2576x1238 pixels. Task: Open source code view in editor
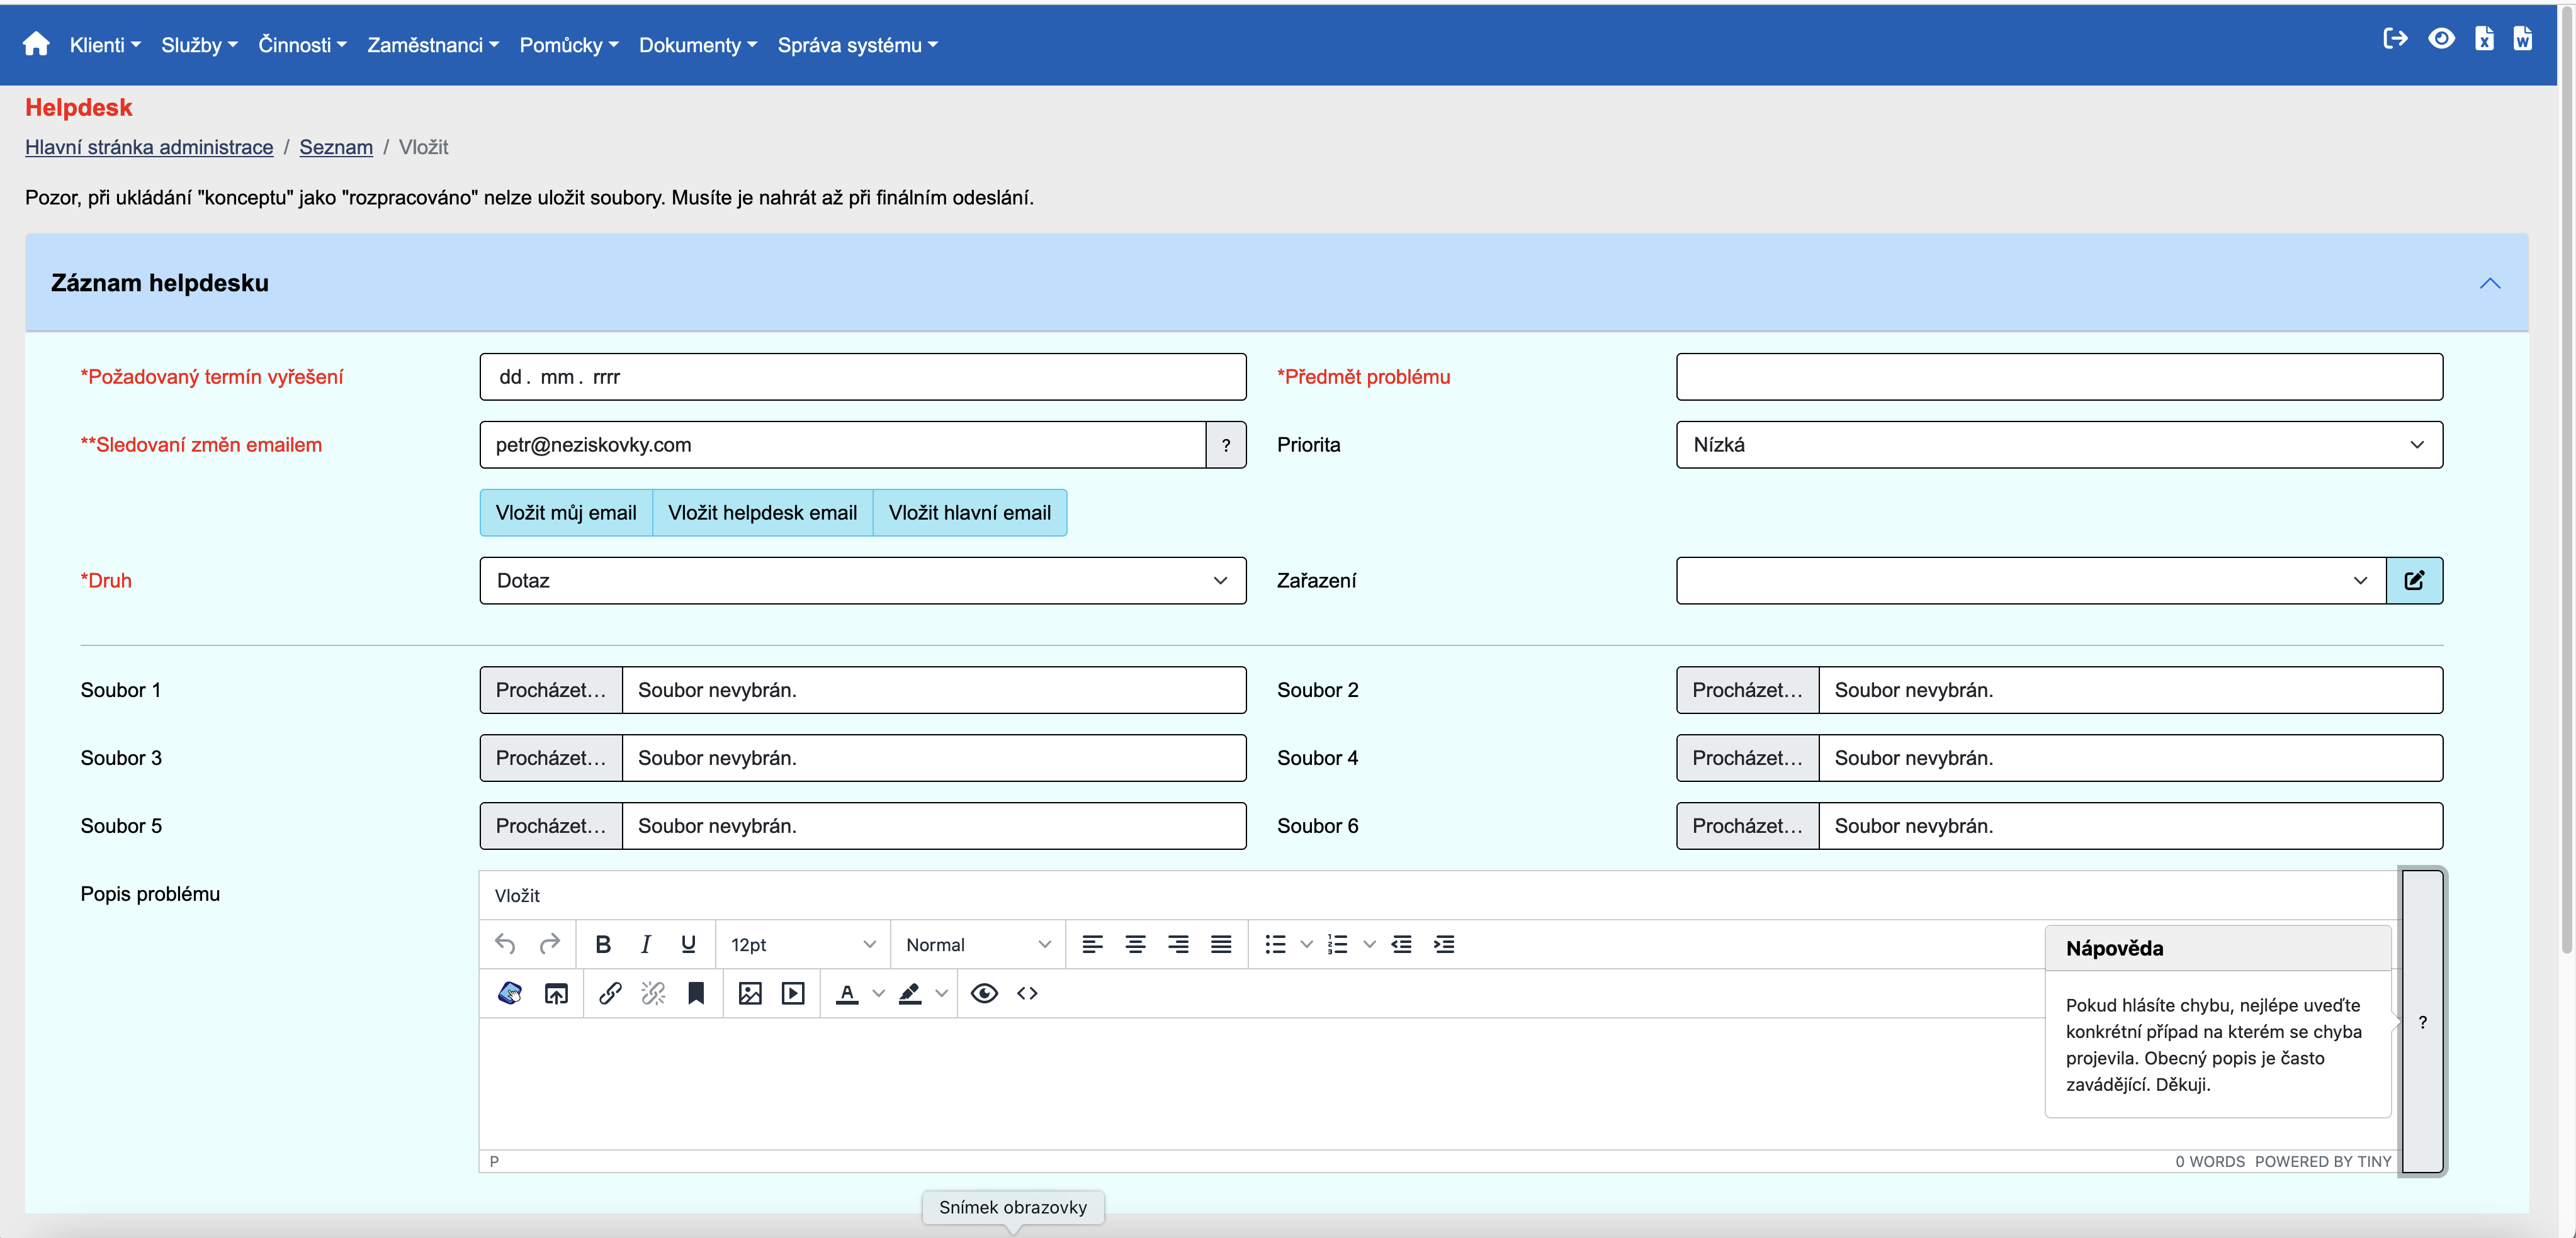point(1027,993)
